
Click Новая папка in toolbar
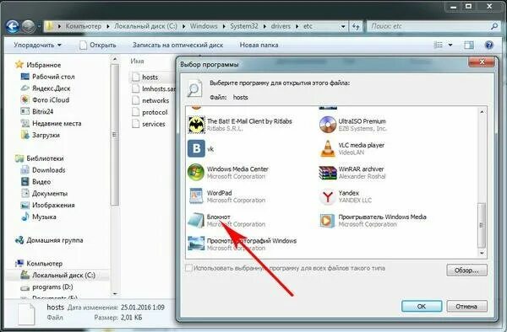tap(259, 46)
